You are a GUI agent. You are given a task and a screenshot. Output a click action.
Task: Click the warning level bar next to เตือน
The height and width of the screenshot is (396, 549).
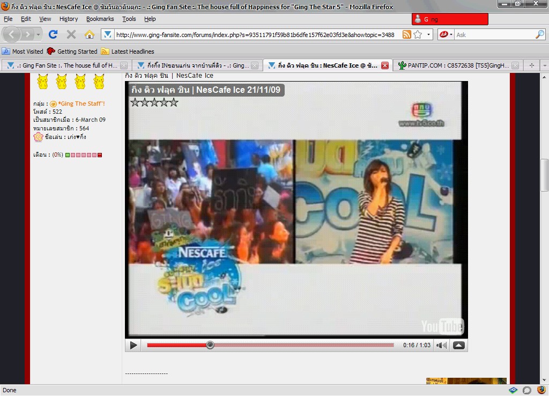pyautogui.click(x=84, y=155)
